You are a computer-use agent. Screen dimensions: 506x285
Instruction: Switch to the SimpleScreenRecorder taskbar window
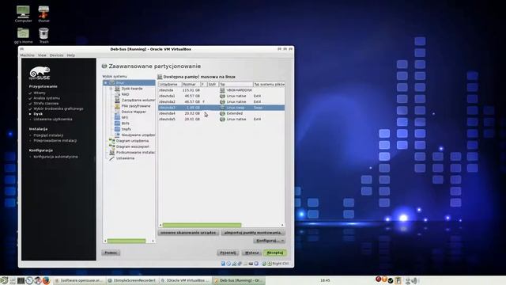(132, 280)
